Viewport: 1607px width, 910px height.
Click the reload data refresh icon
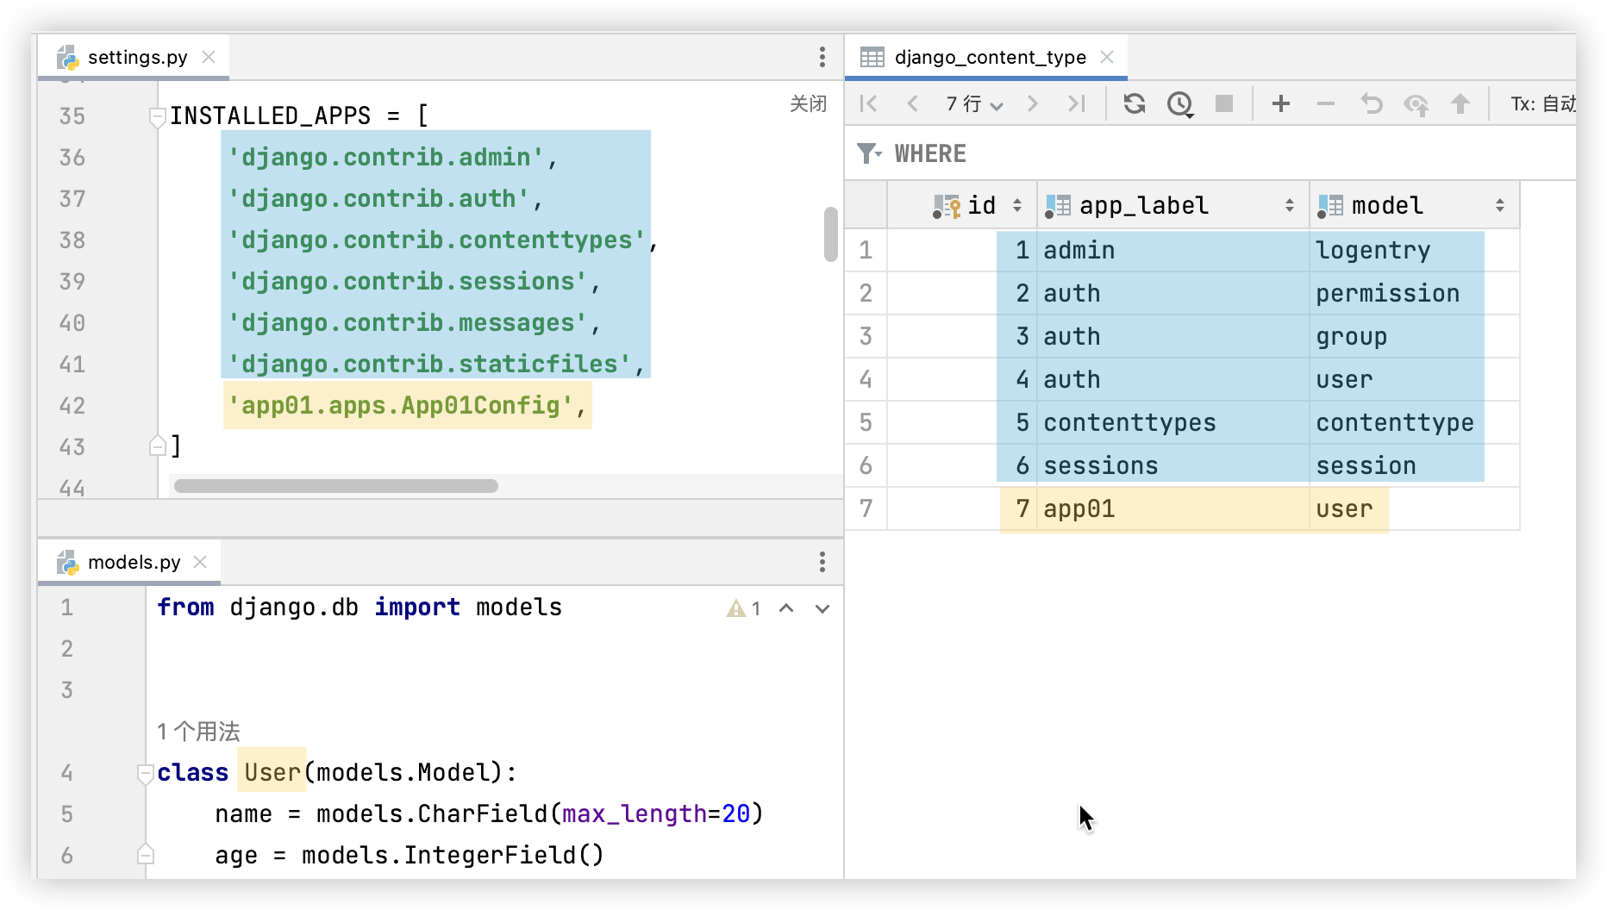[x=1134, y=104]
